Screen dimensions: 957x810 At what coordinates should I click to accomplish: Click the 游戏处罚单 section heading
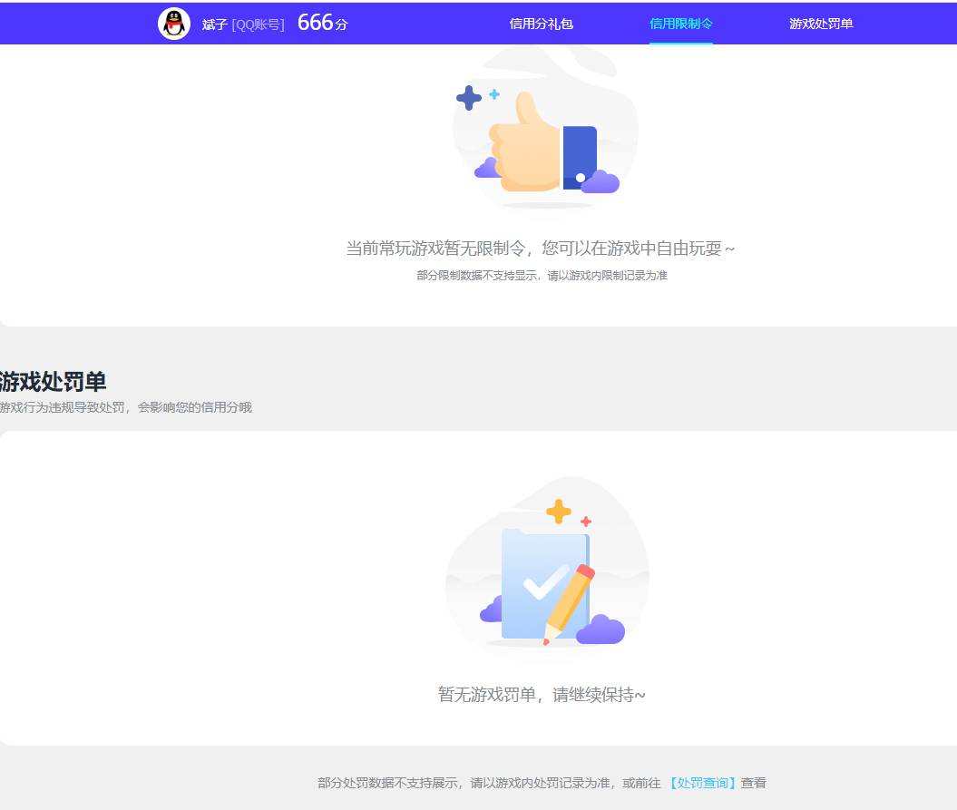(x=53, y=382)
